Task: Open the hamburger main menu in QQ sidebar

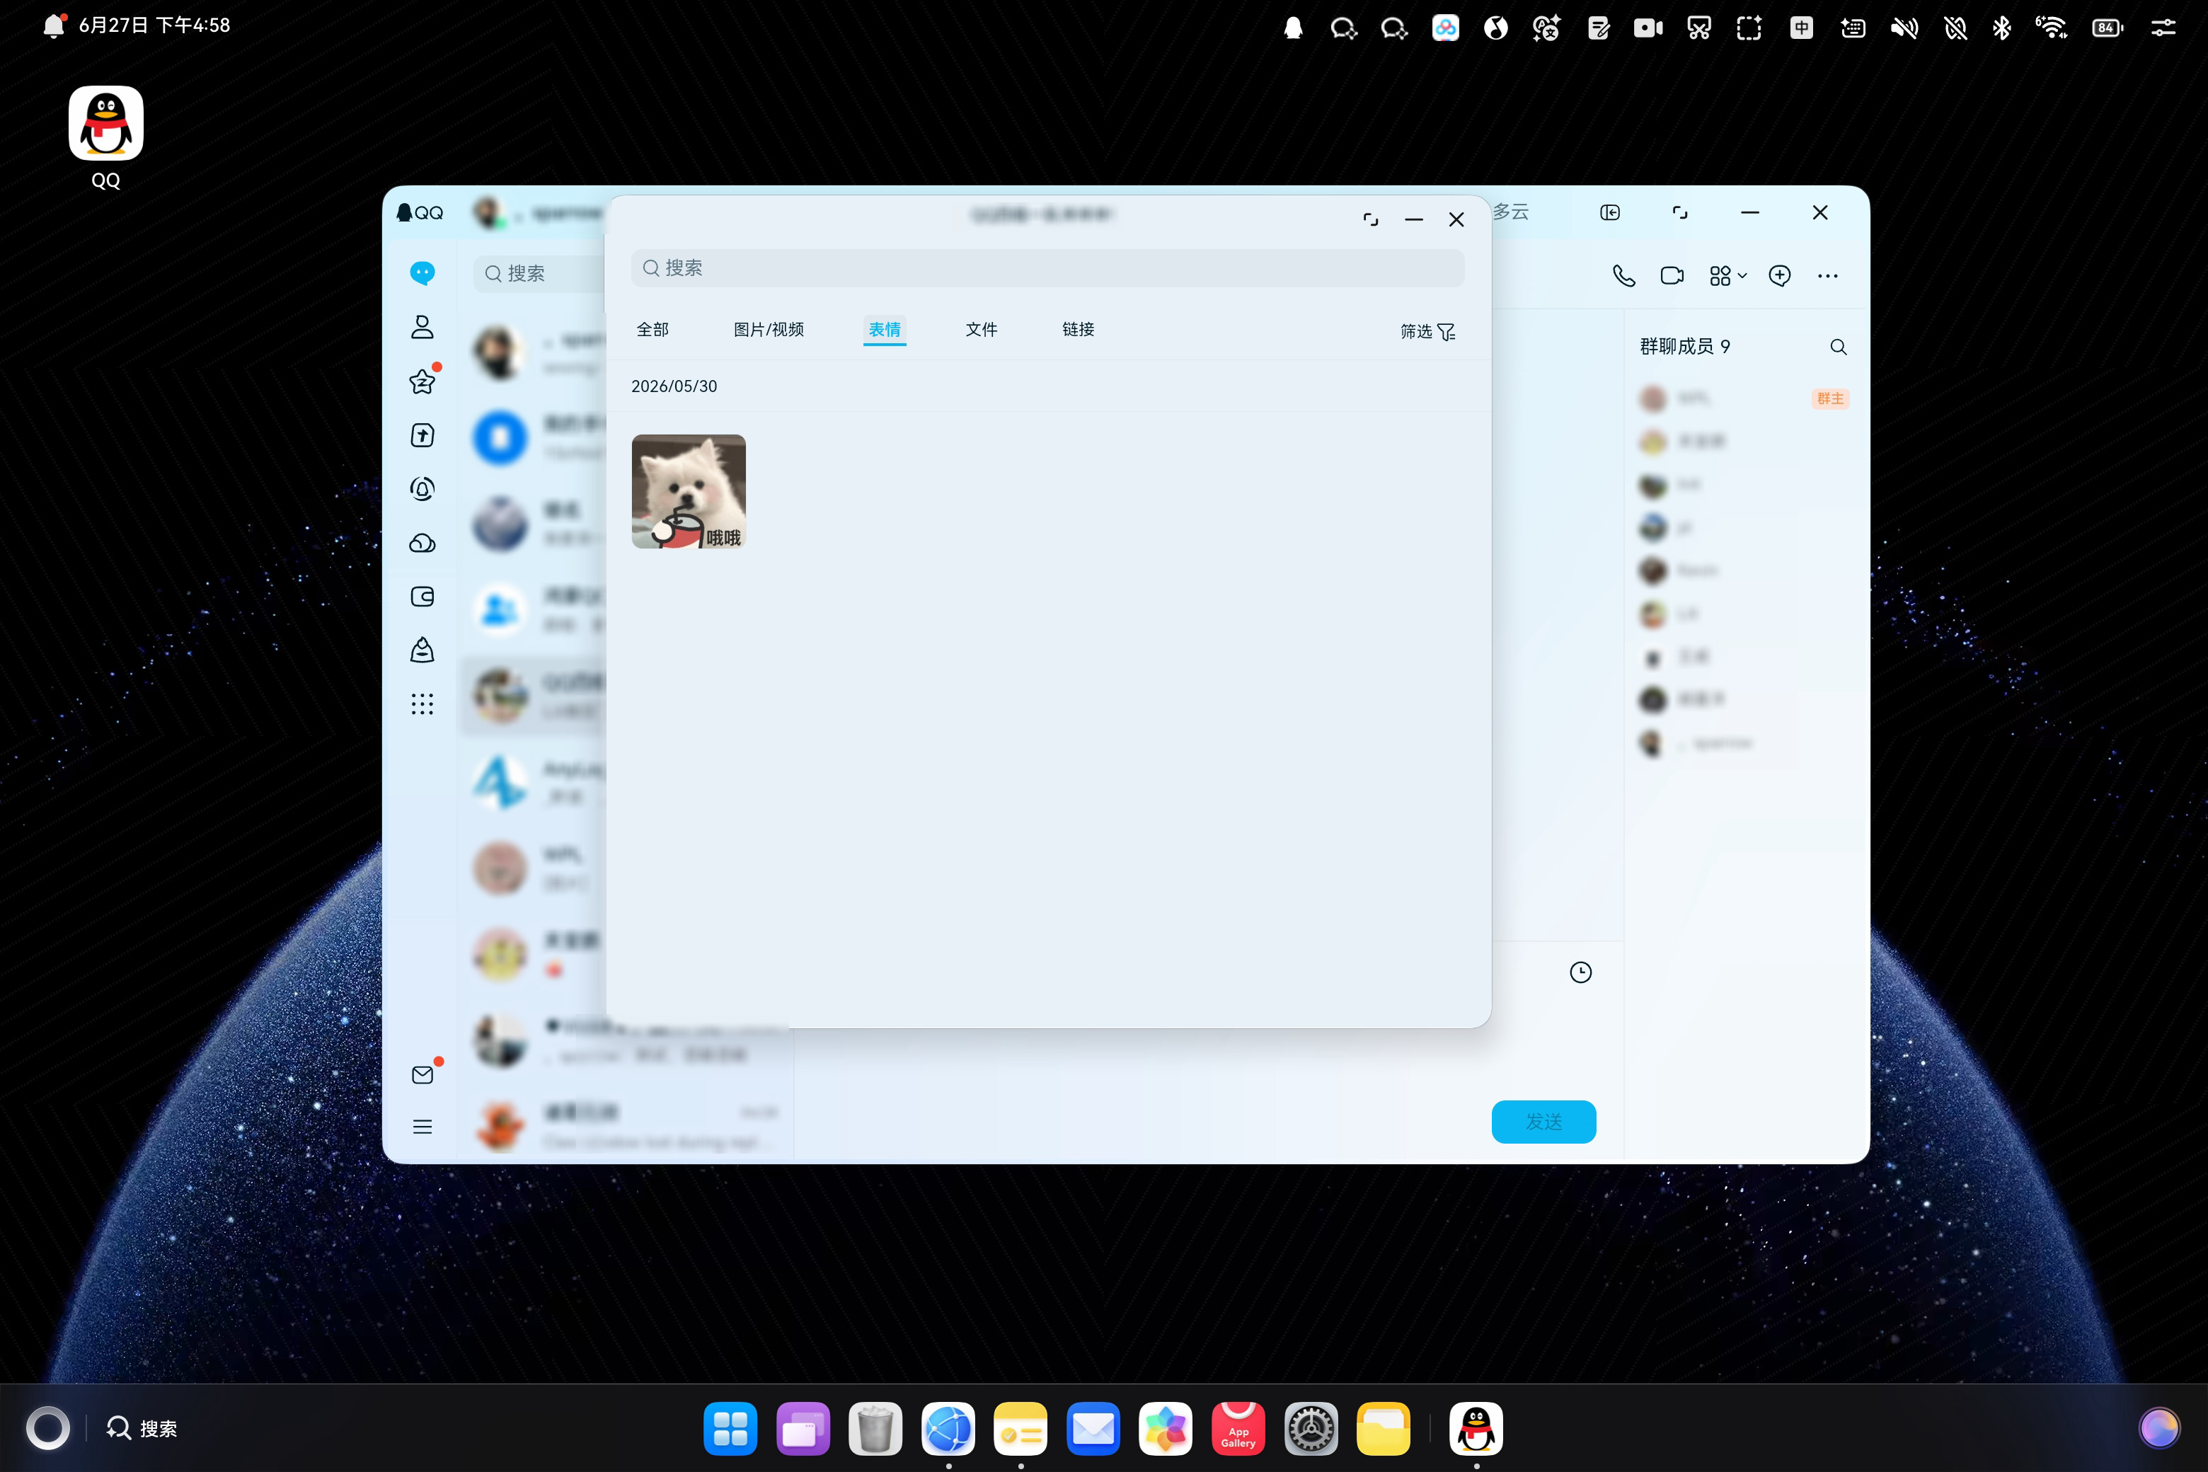Action: [x=422, y=1127]
